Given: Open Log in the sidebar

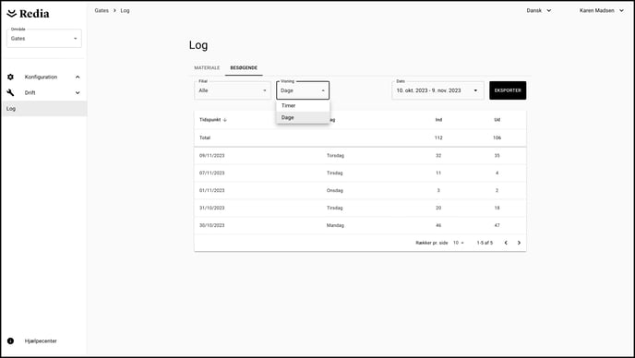Looking at the screenshot, I should tap(44, 109).
